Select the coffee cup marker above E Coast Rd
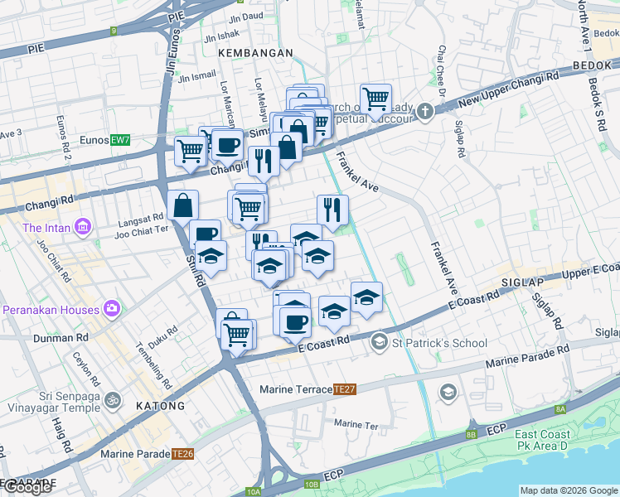Viewport: 620px width, 497px height. pos(295,325)
